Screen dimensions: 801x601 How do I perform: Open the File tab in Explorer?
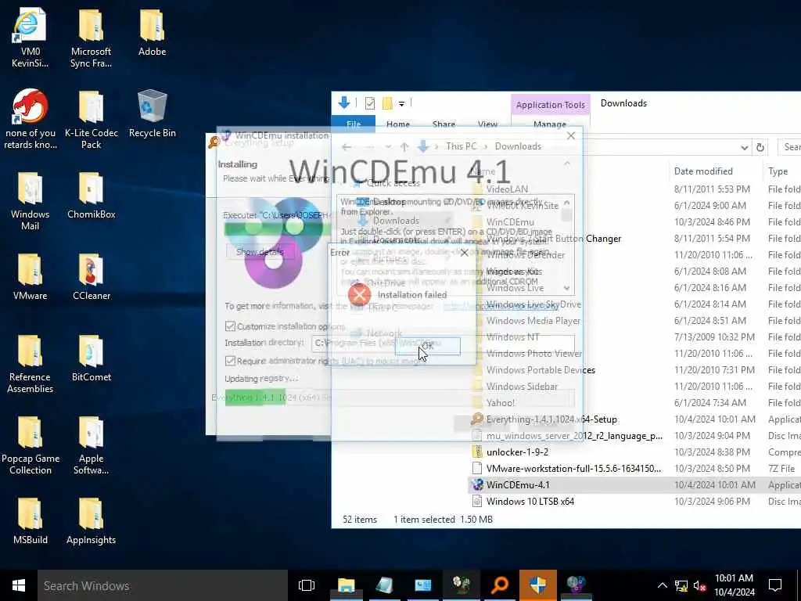[353, 124]
